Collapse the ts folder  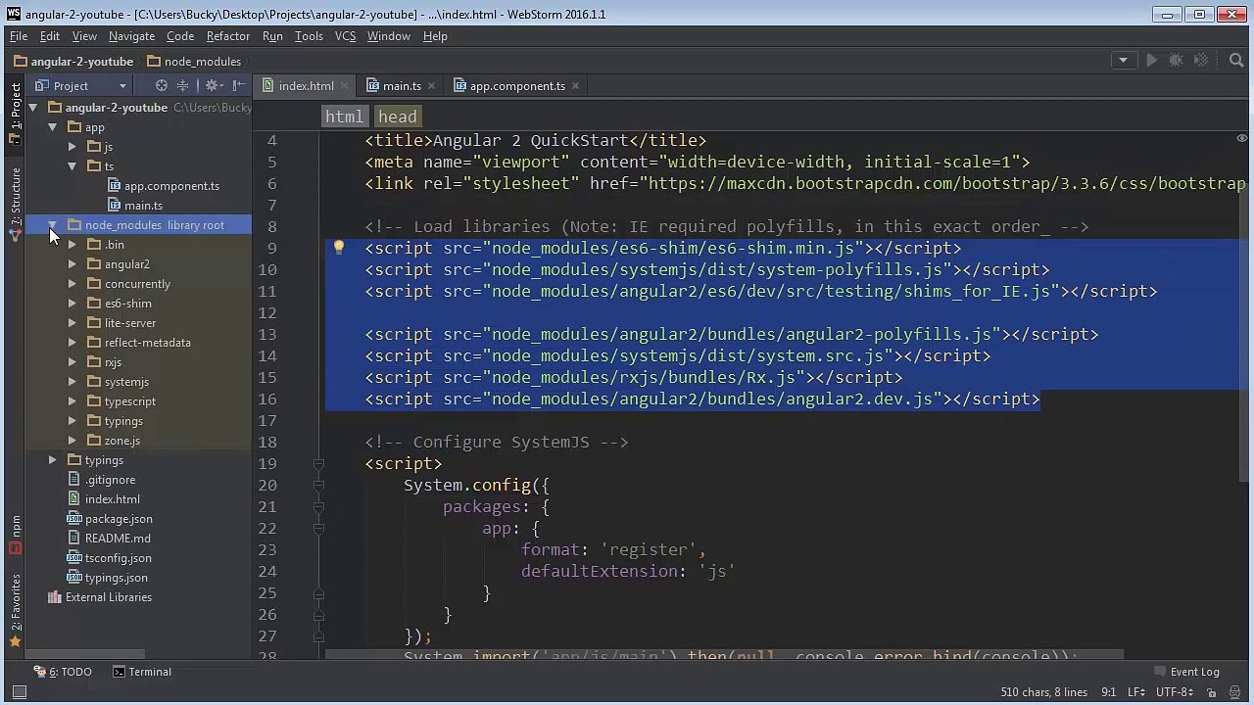tap(72, 166)
